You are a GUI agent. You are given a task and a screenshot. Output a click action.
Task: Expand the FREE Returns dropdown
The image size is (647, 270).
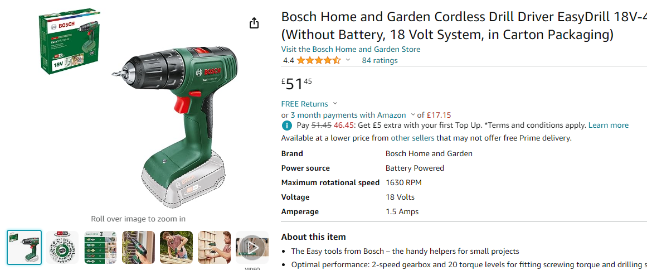335,103
